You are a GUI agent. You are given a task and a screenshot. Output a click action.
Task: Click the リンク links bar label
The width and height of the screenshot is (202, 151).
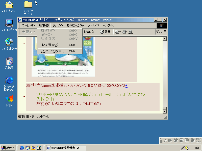coord(159,32)
